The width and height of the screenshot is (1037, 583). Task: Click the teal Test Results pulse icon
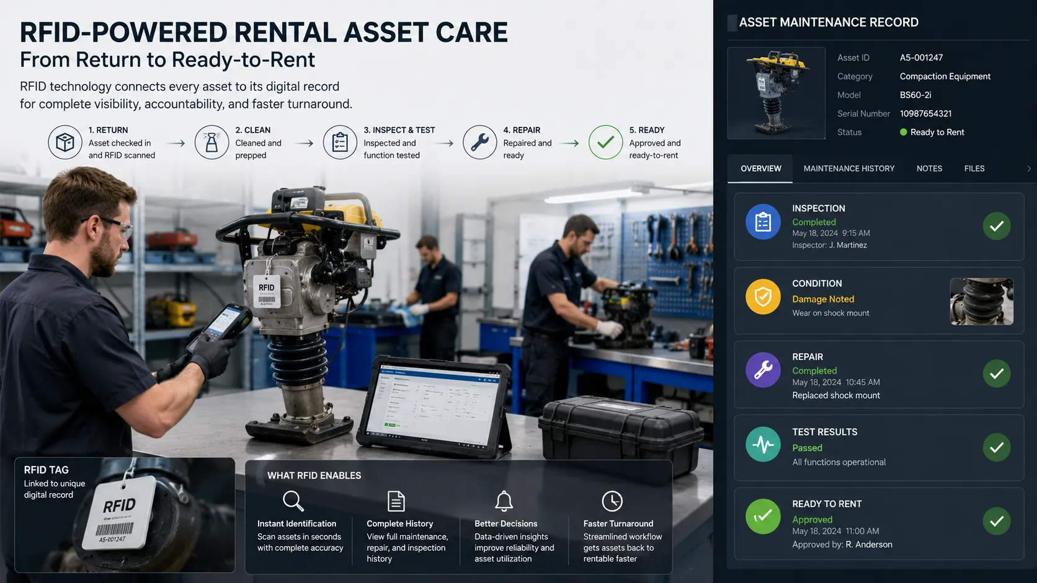point(763,444)
